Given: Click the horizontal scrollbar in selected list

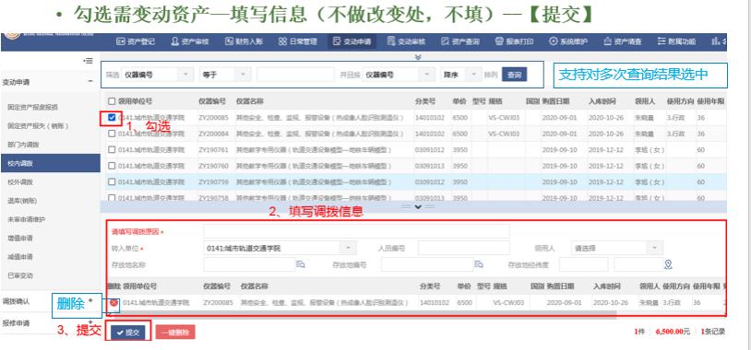Looking at the screenshot, I should (x=362, y=314).
